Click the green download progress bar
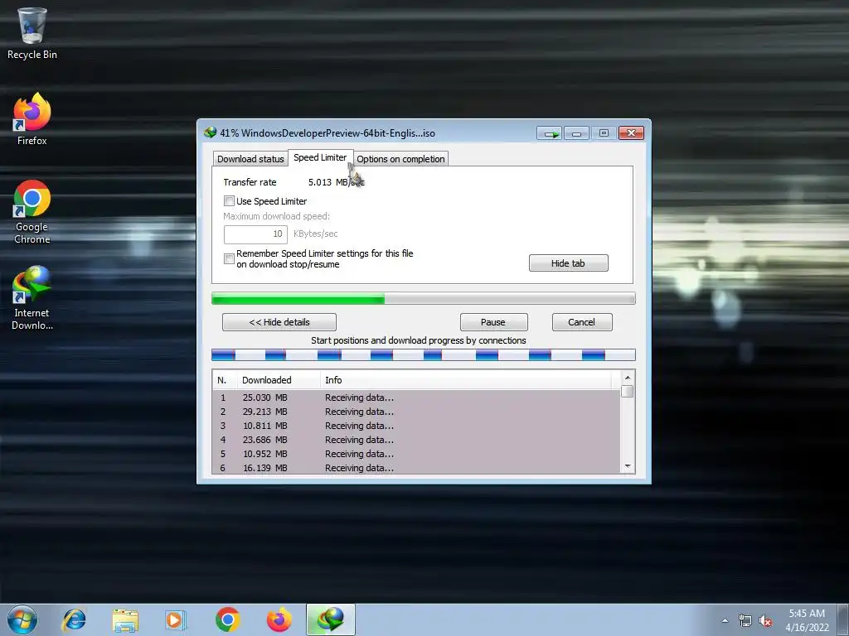This screenshot has width=849, height=636. [x=423, y=298]
